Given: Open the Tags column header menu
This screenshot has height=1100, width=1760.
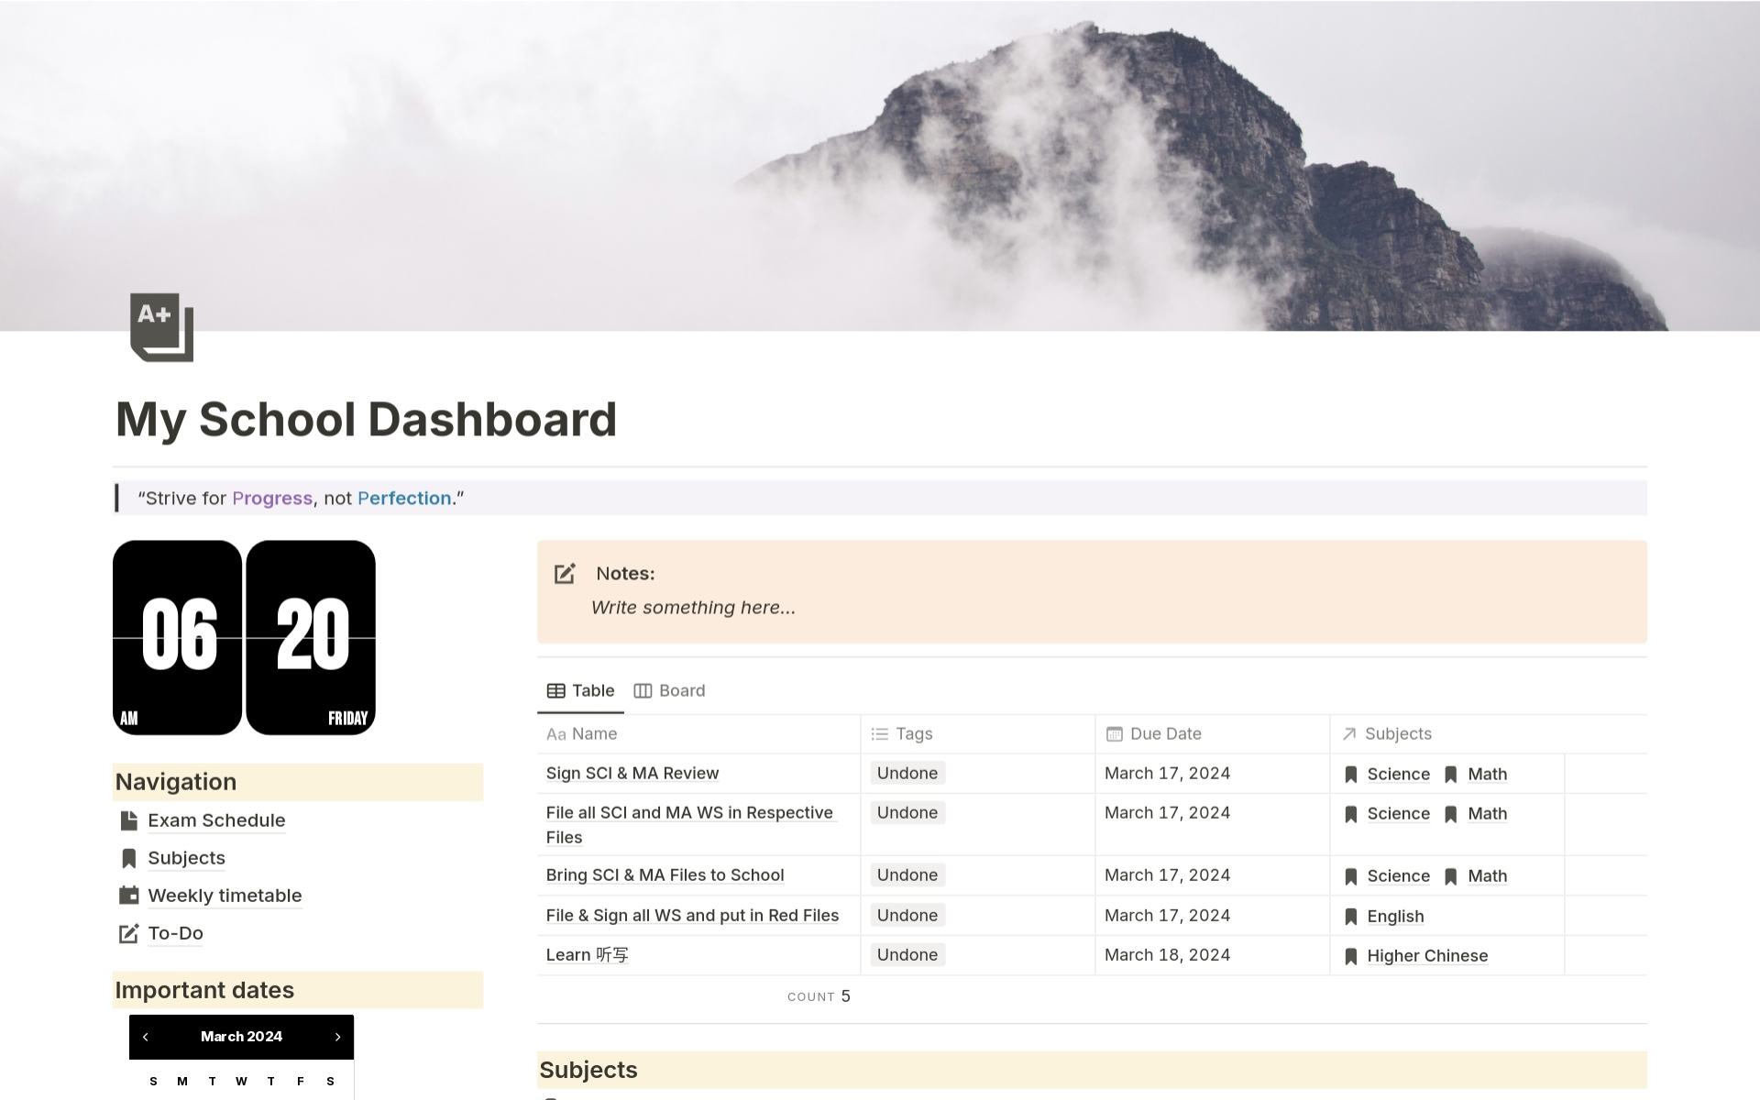Looking at the screenshot, I should pyautogui.click(x=977, y=733).
